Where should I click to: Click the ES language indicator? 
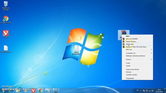[x=137, y=90]
